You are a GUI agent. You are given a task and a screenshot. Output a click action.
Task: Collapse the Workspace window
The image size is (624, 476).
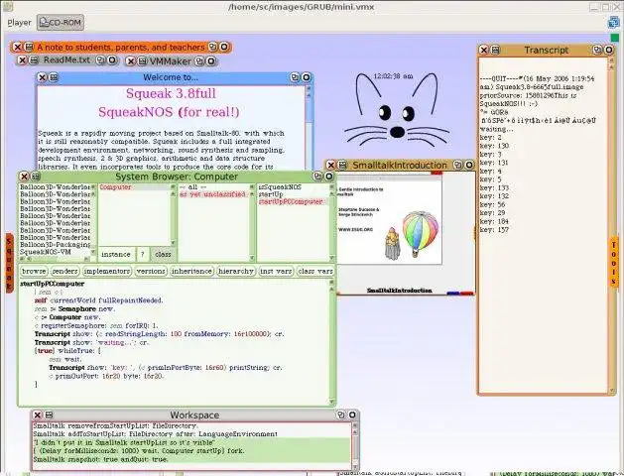pyautogui.click(x=352, y=415)
